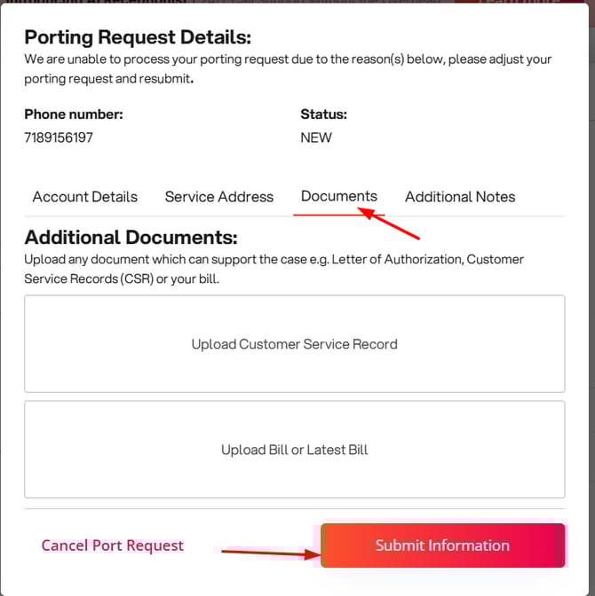
Task: Open the Account Details tab
Action: tap(85, 197)
